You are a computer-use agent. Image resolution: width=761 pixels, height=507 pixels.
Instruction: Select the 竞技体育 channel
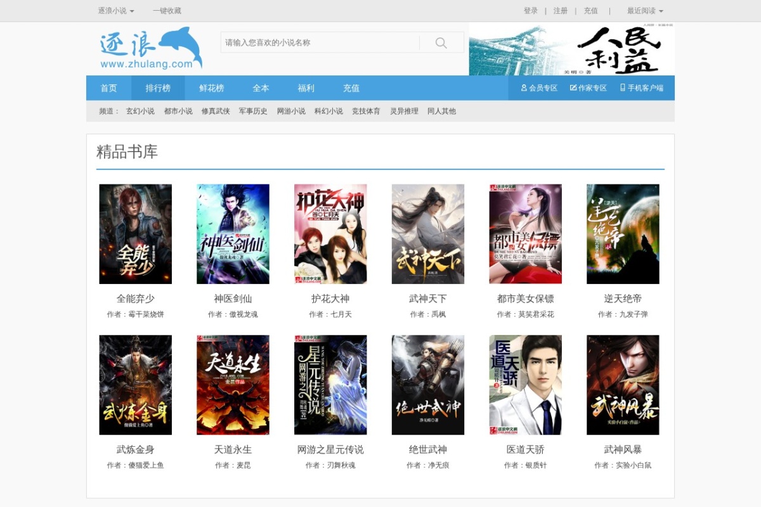click(366, 111)
